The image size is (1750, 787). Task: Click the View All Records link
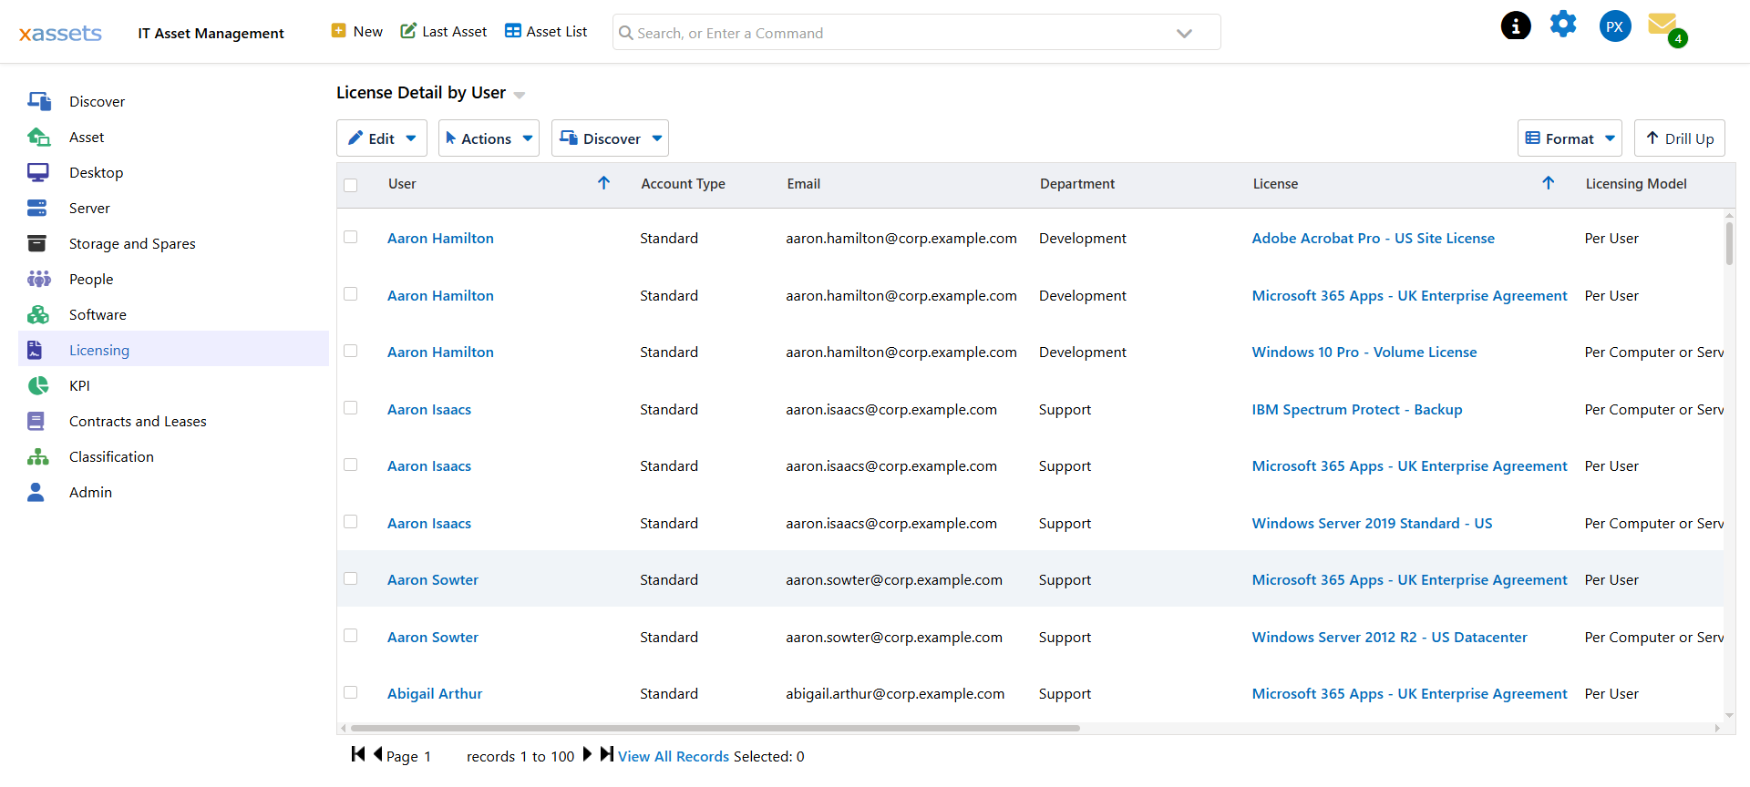(674, 756)
